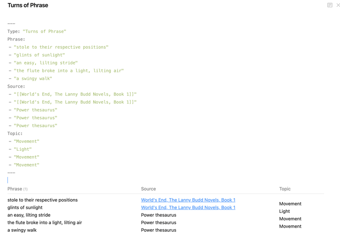Click YAML line "an easy, lilting stride"
This screenshot has height=239, width=340.
tap(43, 63)
